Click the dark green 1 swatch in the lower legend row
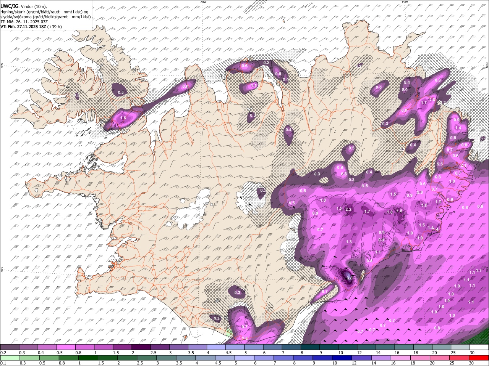The image size is (489, 366). point(88,358)
